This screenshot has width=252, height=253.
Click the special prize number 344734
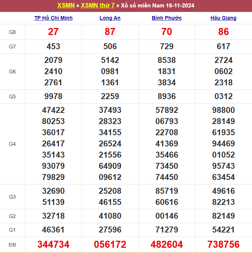[x=53, y=244]
